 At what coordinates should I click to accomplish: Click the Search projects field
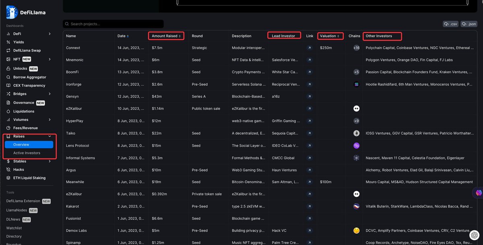point(113,24)
